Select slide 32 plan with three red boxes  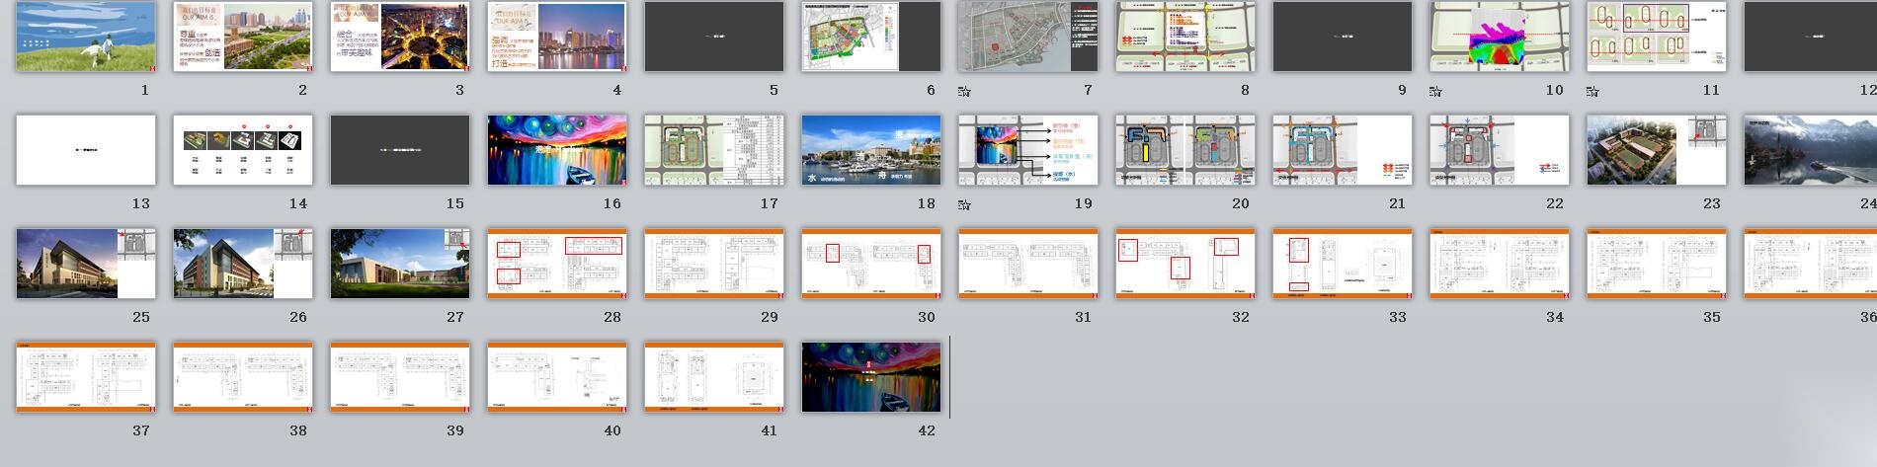(x=1185, y=264)
